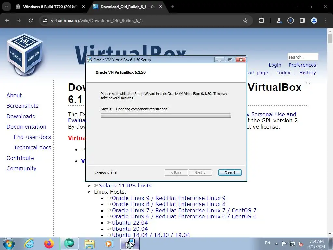Open the History link
This screenshot has height=250, width=333.
point(308,73)
